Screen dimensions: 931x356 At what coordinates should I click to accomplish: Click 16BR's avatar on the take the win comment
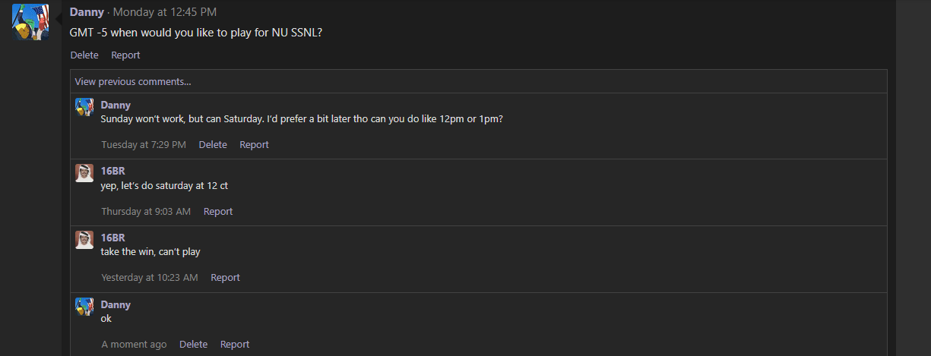click(x=84, y=240)
